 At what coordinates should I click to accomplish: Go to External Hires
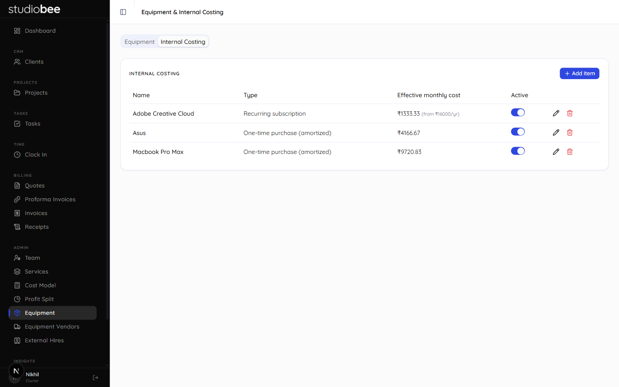(52, 341)
